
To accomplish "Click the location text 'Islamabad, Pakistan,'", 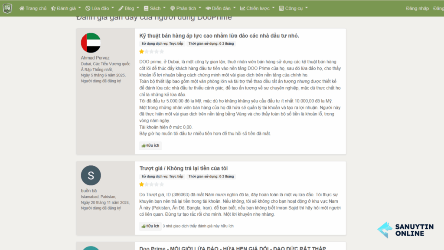I will tap(98, 197).
